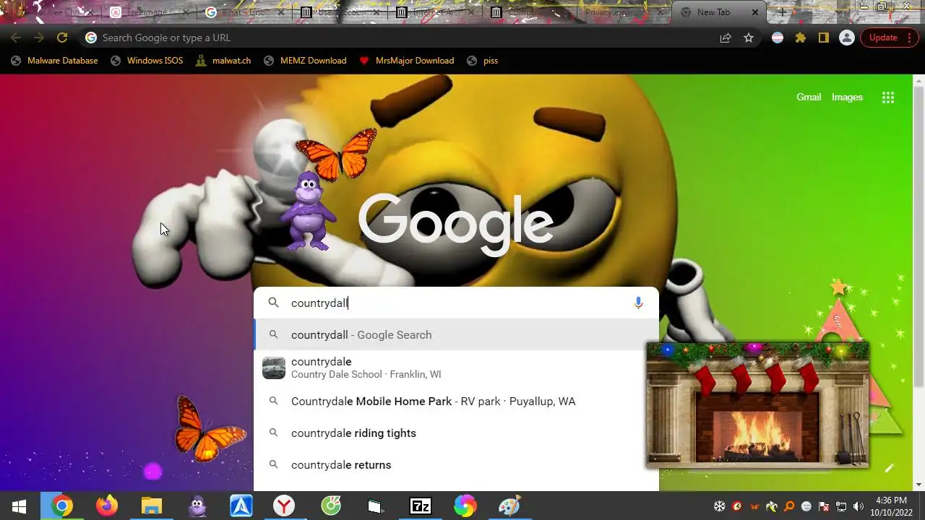Select Countrydale Mobile Home Park suggestion
Screen dimensions: 925x520
(x=456, y=402)
